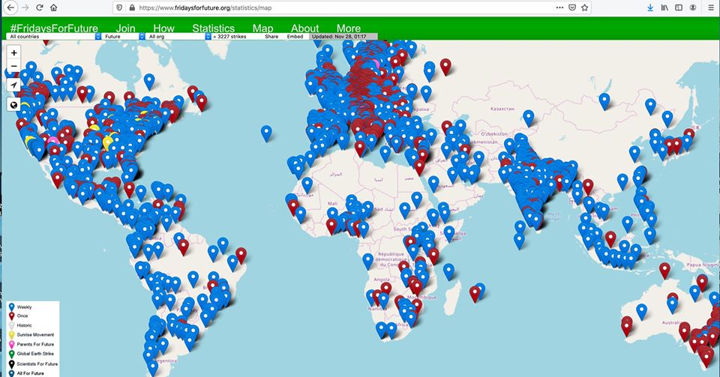The image size is (720, 377).
Task: Click the Embed link
Action: 295,36
